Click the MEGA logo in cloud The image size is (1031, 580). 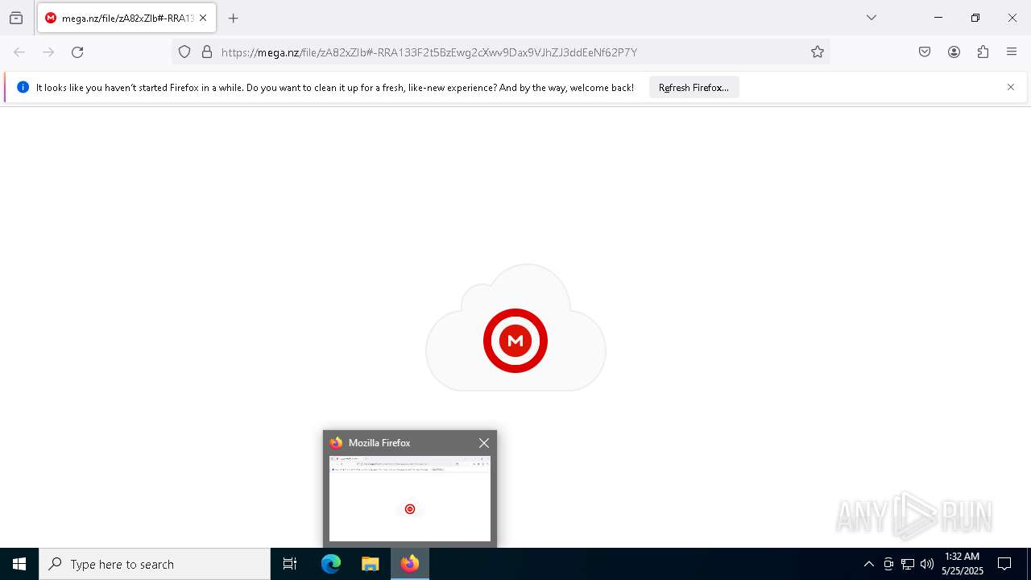pos(515,341)
